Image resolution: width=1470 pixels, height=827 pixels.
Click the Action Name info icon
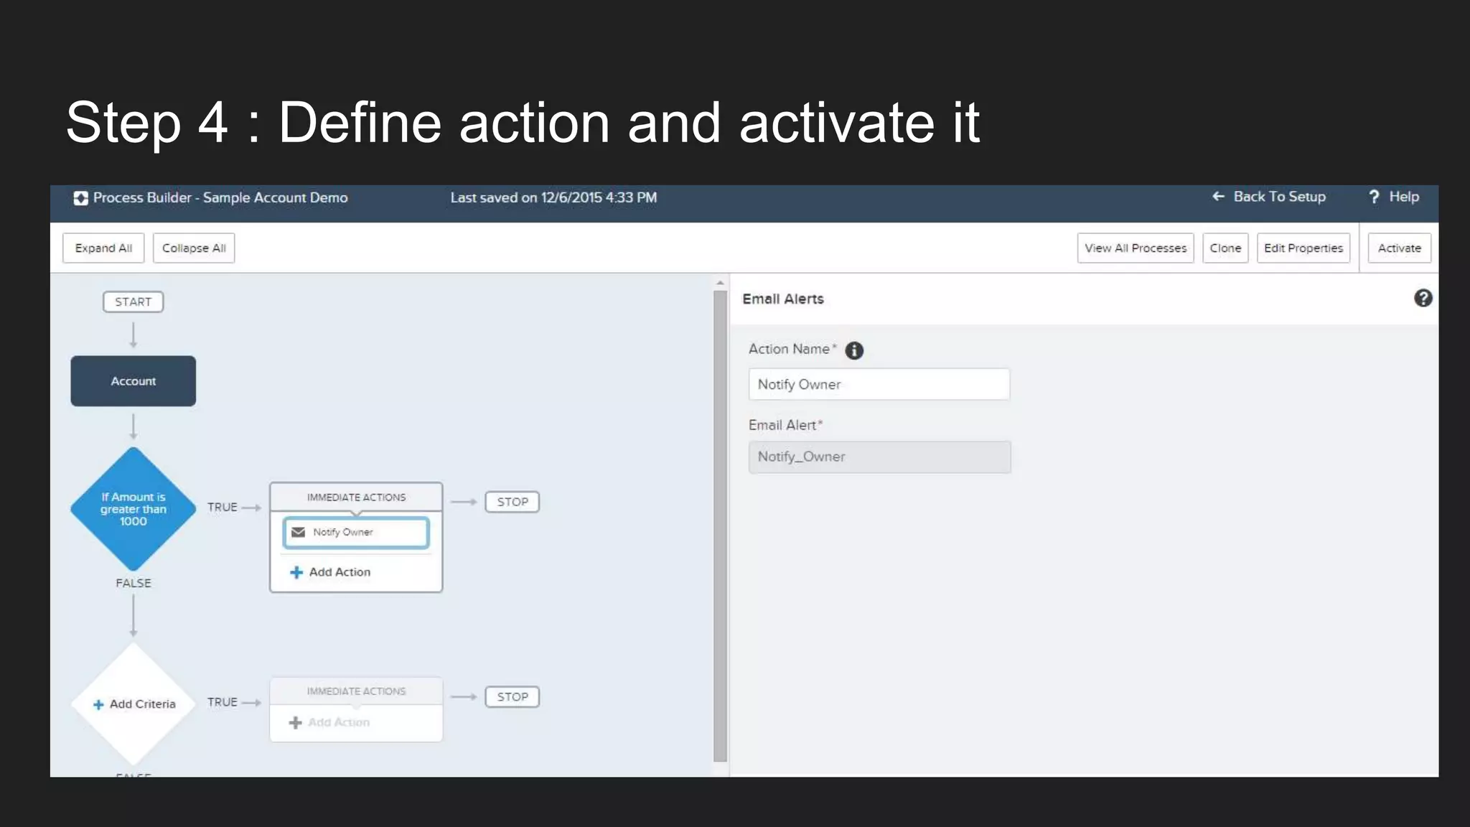tap(854, 350)
